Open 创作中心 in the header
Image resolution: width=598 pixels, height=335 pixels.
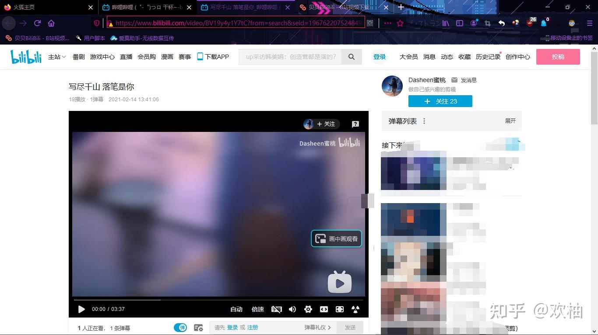pos(518,57)
